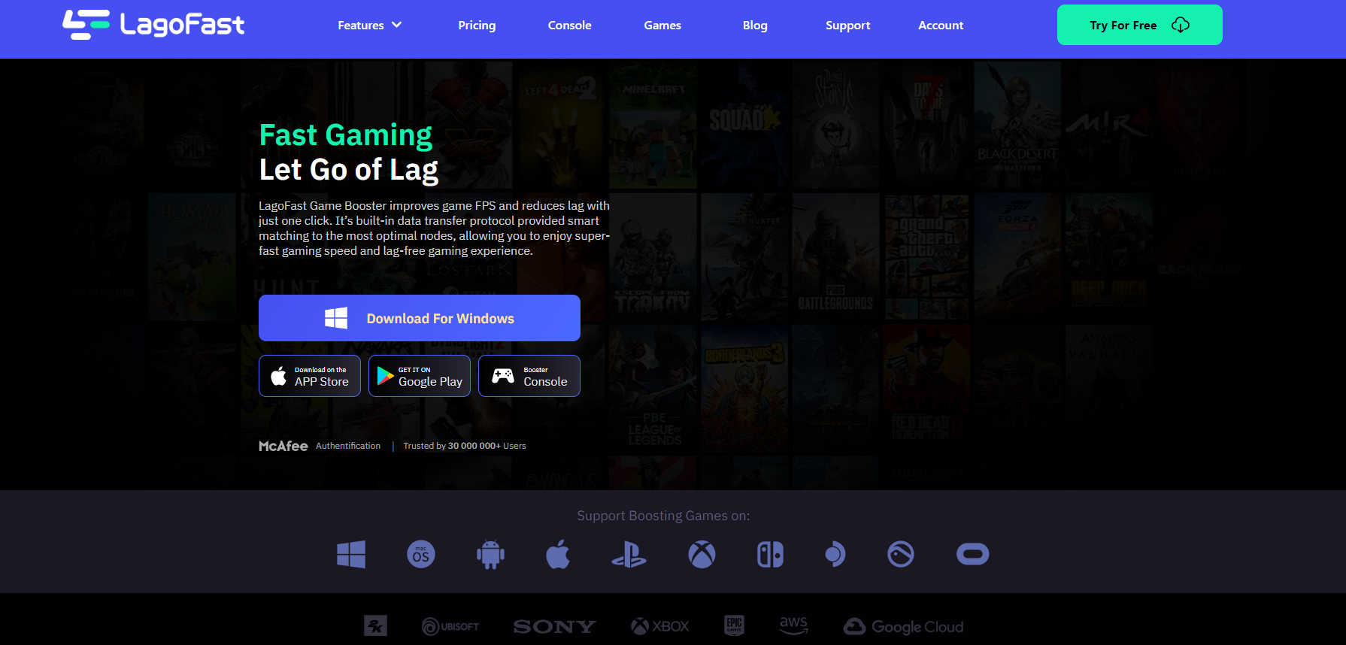Click the half-circle dot platform icon
1346x645 pixels.
tap(835, 554)
